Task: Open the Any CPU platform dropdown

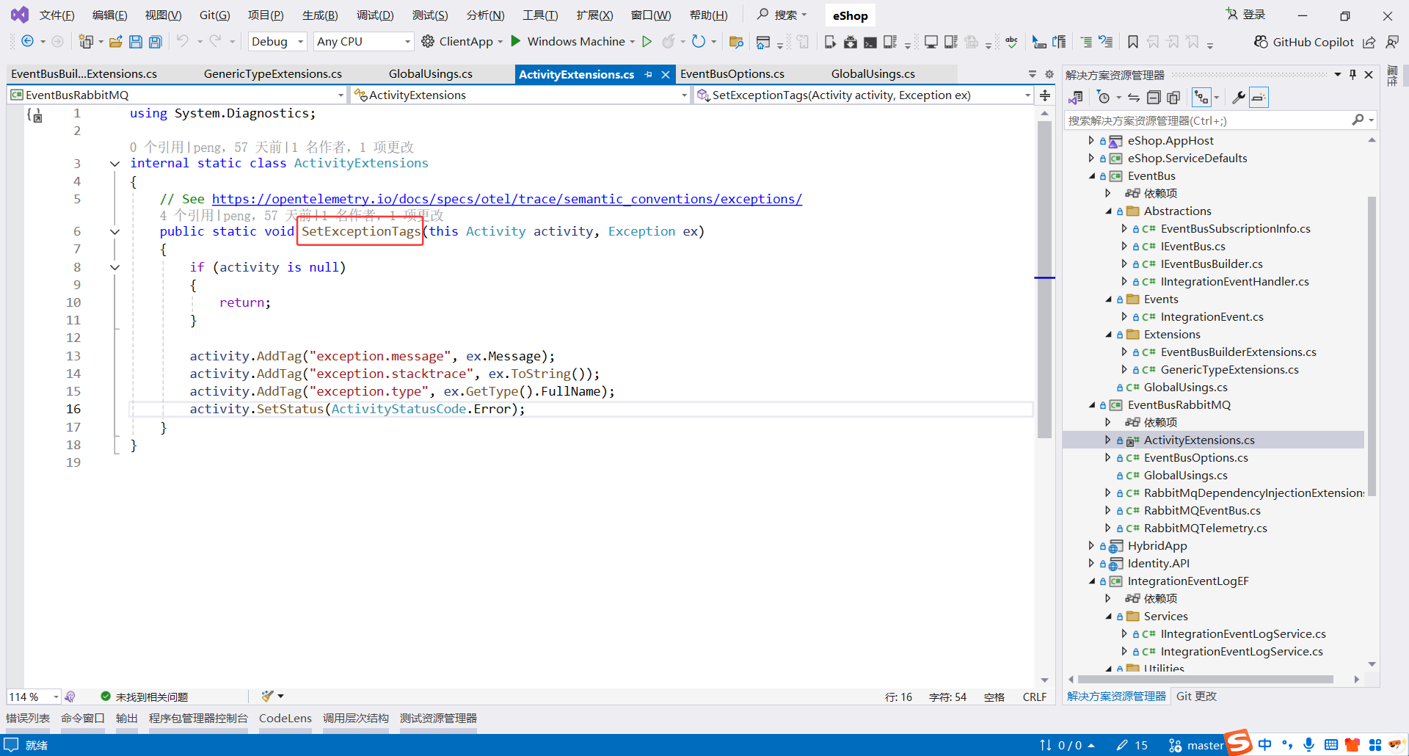Action: click(x=363, y=42)
